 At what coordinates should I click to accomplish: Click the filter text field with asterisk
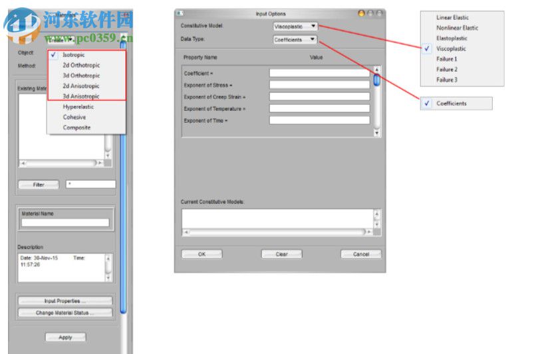click(90, 184)
